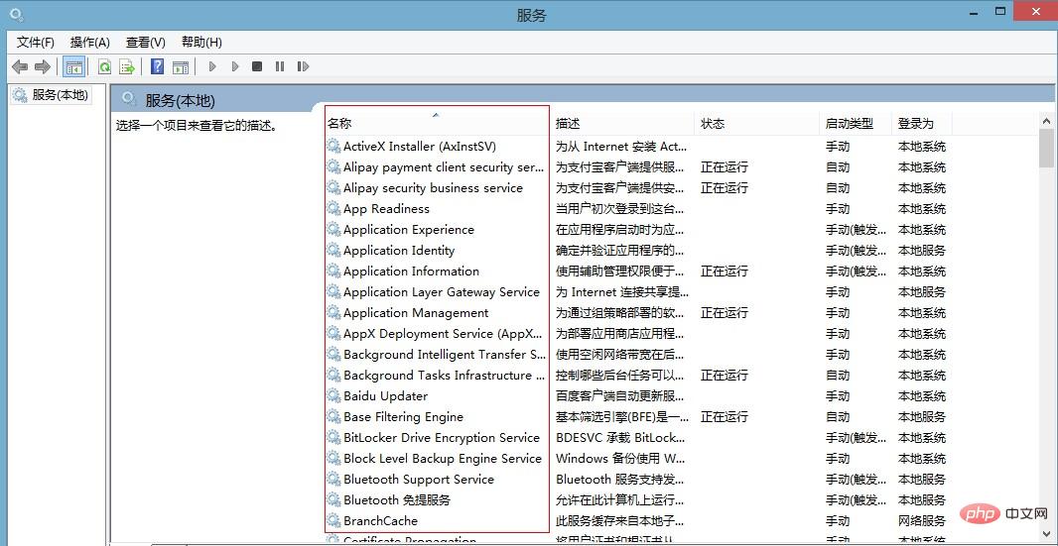Click description BDESVC 承载 BitLock...
Screen dimensions: 1058x546
(620, 438)
